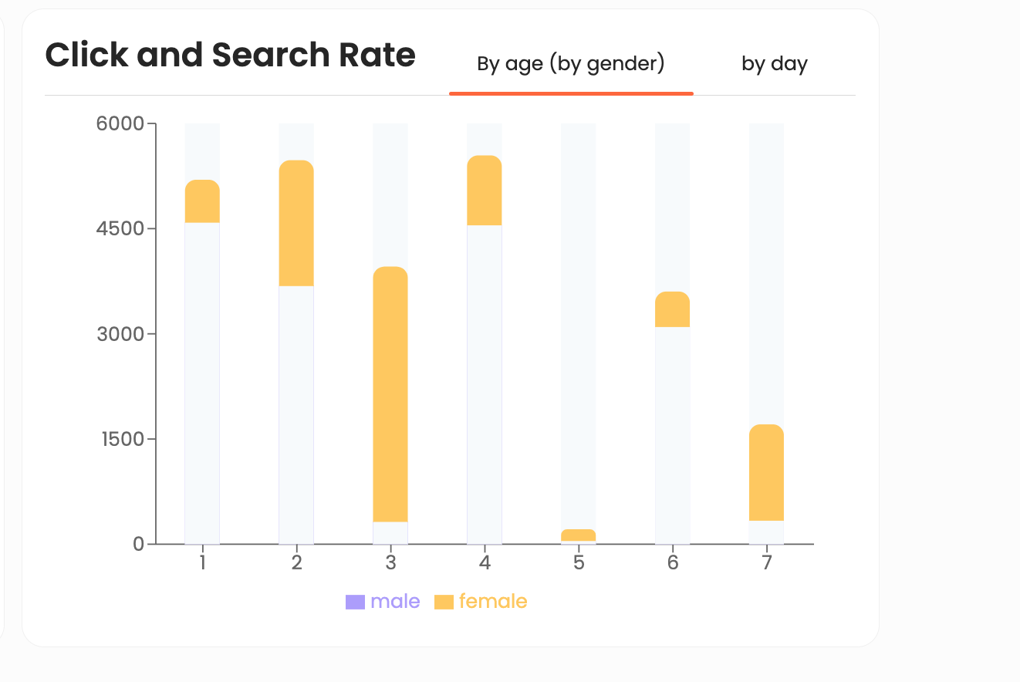Click the y-axis value '1500'
1020x682 pixels.
pyautogui.click(x=120, y=438)
